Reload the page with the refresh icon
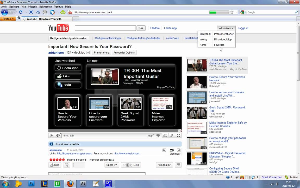The height and width of the screenshot is (188, 300). coord(21,12)
